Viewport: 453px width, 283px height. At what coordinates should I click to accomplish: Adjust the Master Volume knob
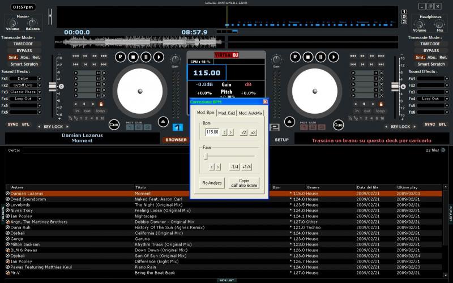(x=12, y=23)
